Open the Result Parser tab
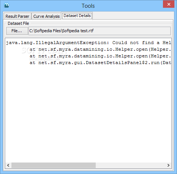177x174 pixels. coord(17,16)
